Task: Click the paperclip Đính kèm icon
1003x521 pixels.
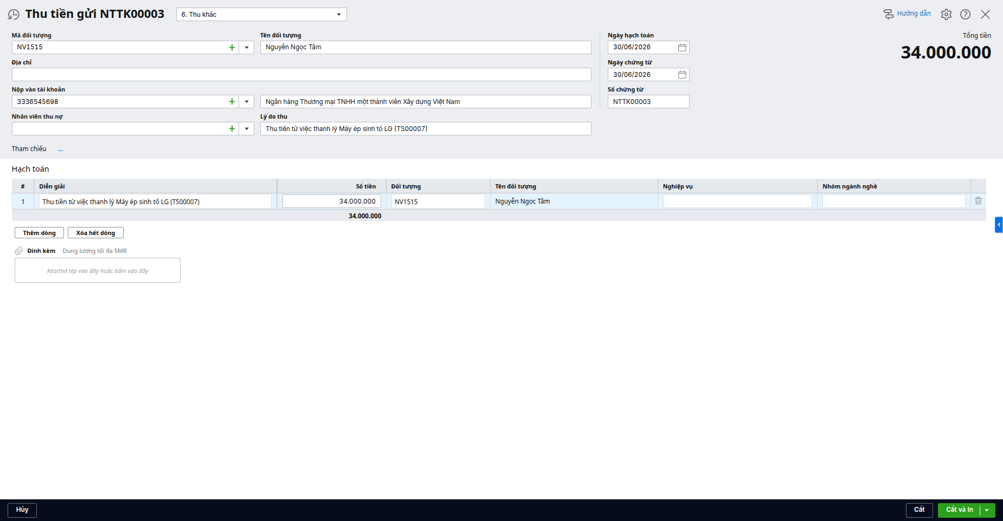Action: click(x=19, y=251)
